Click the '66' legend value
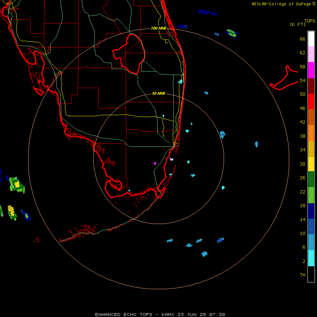The height and width of the screenshot is (317, 317). pos(303,39)
